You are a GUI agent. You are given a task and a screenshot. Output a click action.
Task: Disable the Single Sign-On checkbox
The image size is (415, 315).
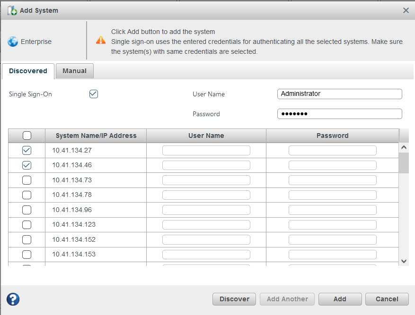coord(94,94)
